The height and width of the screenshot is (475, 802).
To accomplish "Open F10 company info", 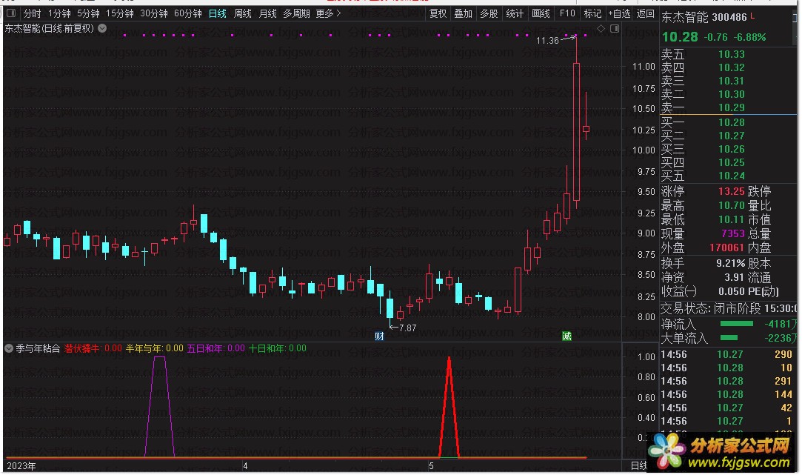I will click(567, 14).
